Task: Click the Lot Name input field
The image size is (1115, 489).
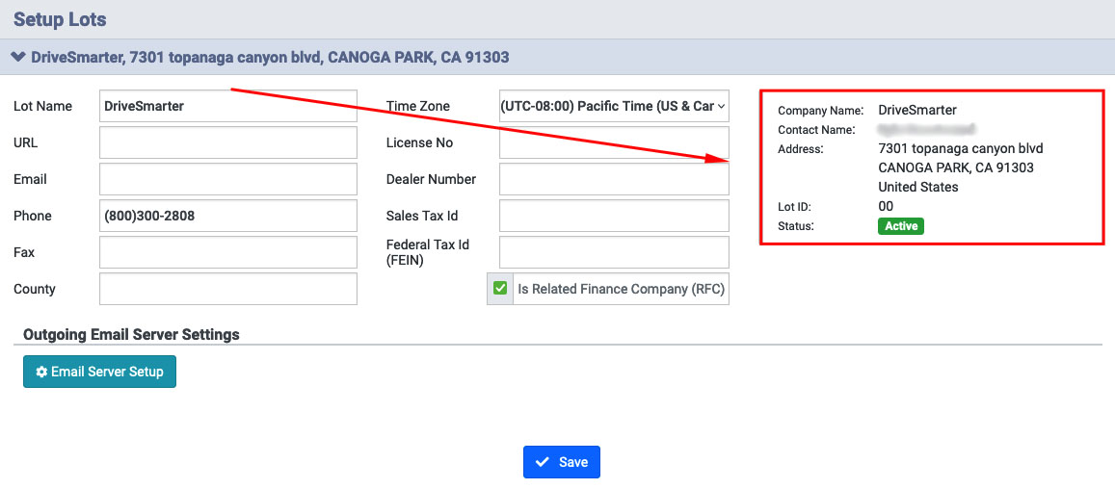Action: click(227, 106)
